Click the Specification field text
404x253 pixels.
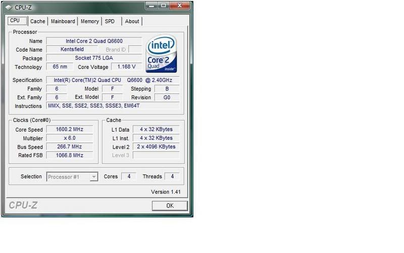coord(113,80)
